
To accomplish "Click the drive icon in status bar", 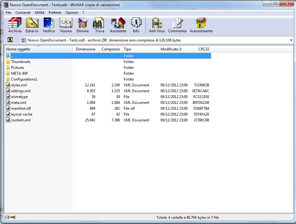I will click(7, 217).
